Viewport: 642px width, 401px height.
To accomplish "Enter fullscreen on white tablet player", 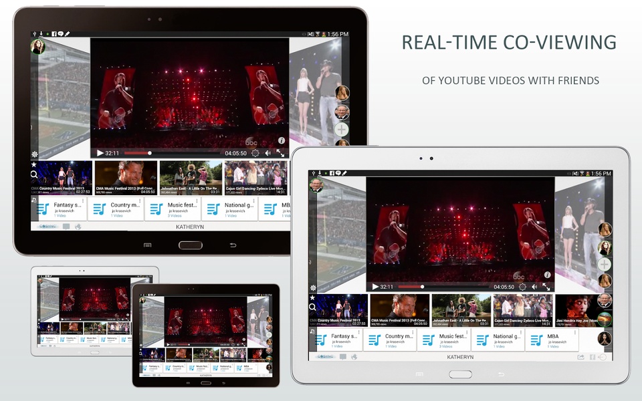I will pyautogui.click(x=546, y=287).
